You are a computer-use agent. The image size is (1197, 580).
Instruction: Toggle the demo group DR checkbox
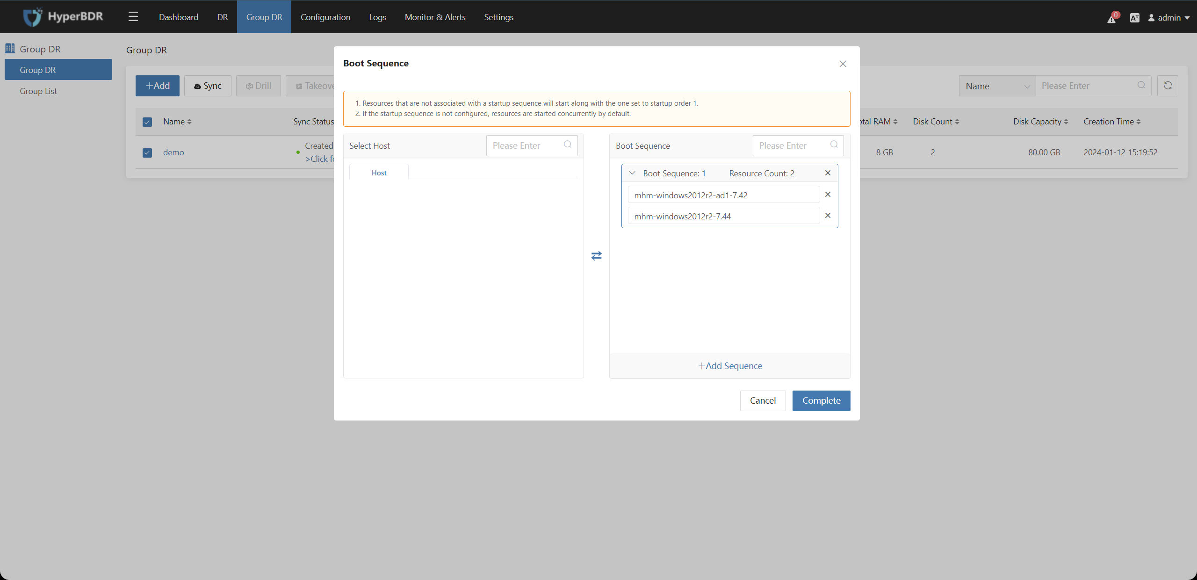(x=146, y=152)
